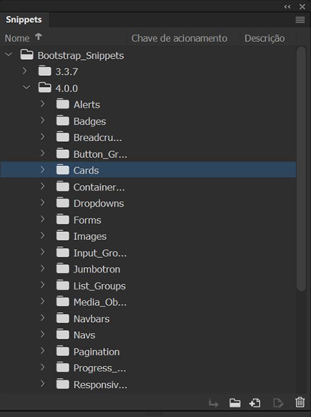The width and height of the screenshot is (311, 417).
Task: Select the Dropdowns row label
Action: click(x=99, y=204)
